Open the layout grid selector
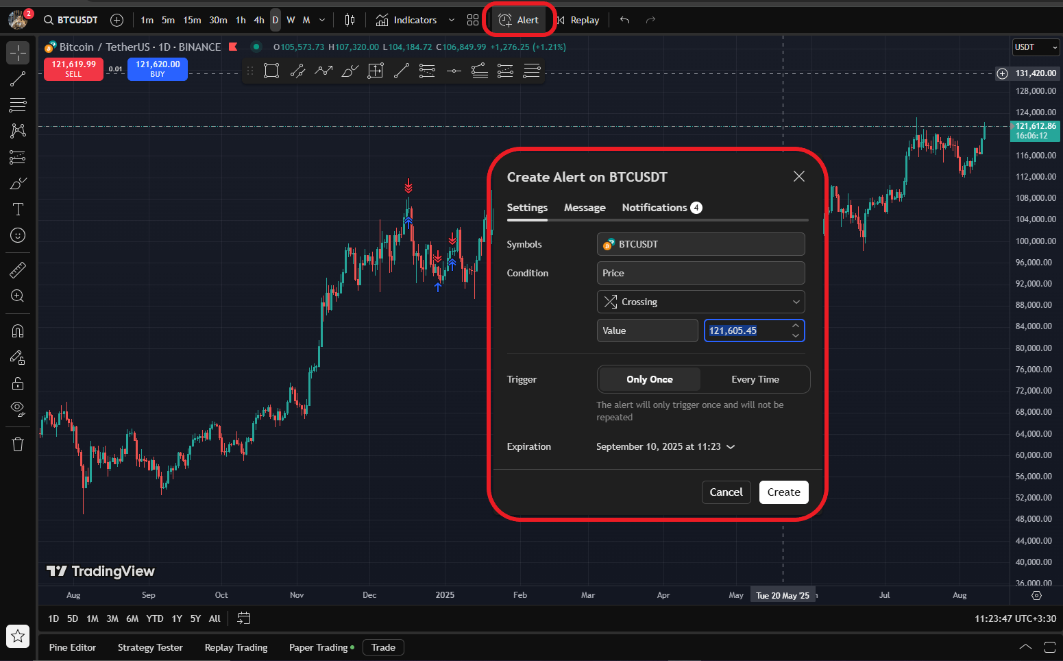The image size is (1063, 661). [x=473, y=20]
